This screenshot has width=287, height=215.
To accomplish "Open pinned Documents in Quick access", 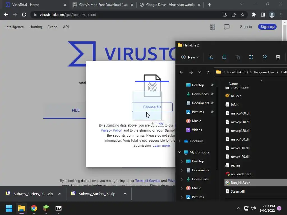I will (200, 103).
